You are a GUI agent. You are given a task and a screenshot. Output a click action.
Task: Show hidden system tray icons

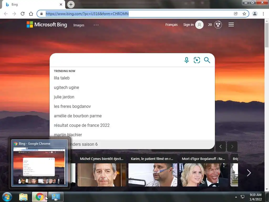236,197
